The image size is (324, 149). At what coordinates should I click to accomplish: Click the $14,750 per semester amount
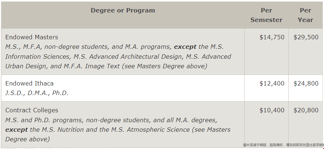click(272, 37)
